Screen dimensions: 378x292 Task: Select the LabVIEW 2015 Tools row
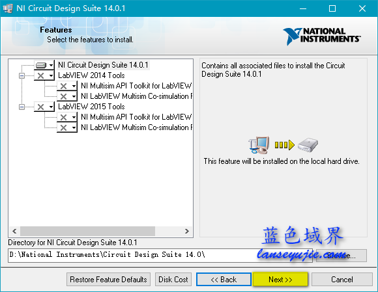(x=91, y=107)
